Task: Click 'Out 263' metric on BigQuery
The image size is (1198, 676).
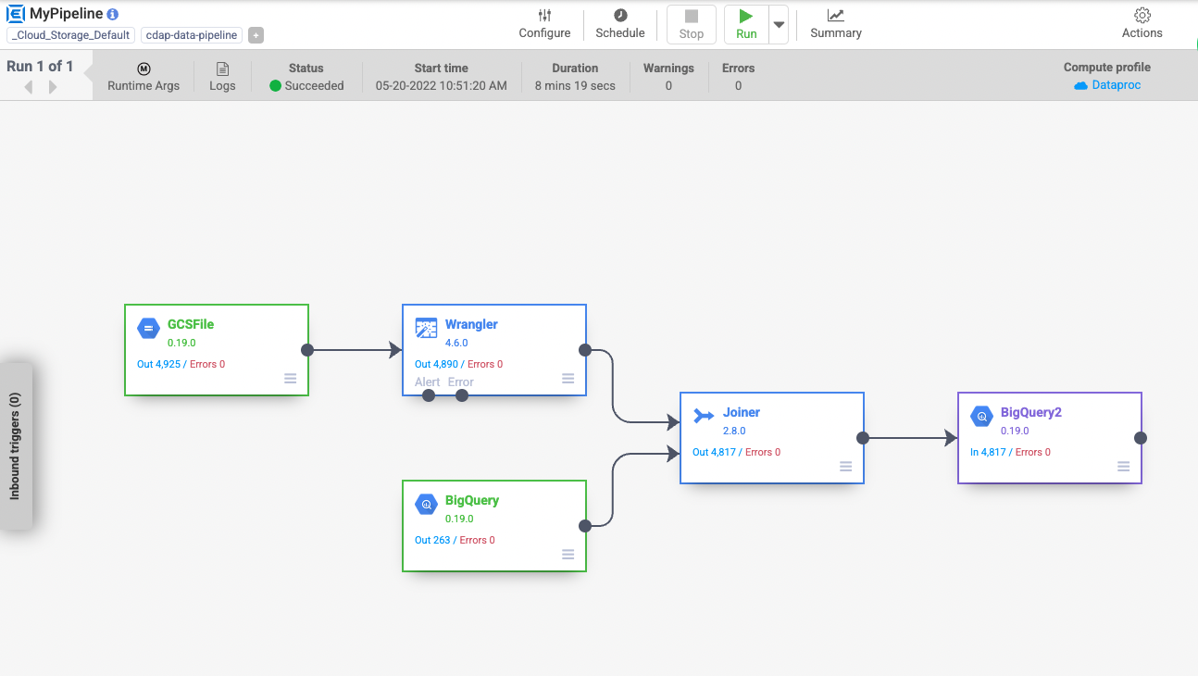Action: [x=432, y=540]
